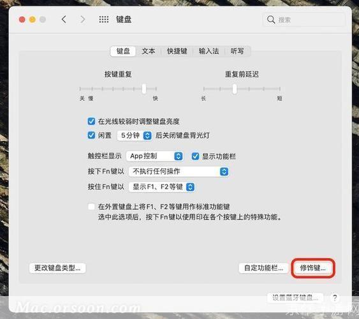
Task: Click the 自定功能栏 button
Action: [x=263, y=268]
